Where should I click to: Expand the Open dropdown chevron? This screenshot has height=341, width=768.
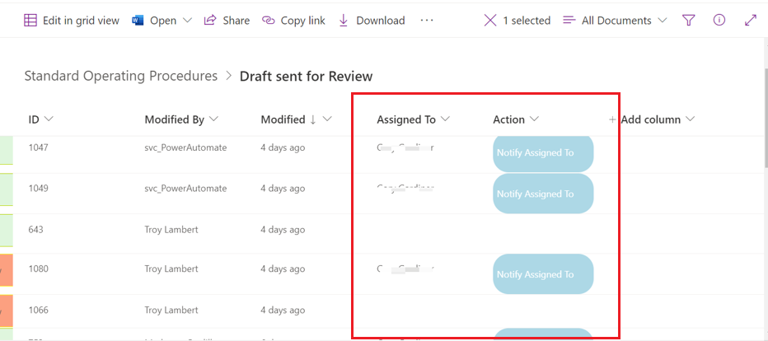(x=188, y=21)
